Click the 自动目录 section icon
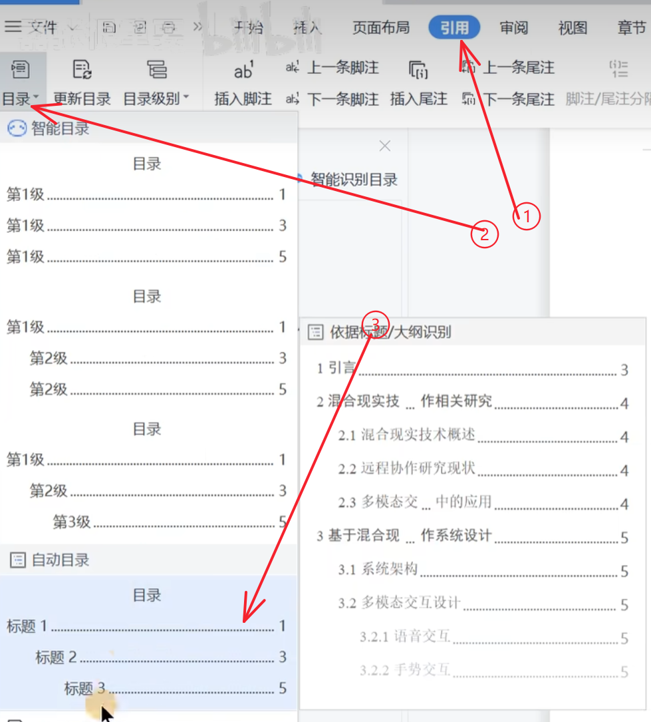 coord(18,560)
